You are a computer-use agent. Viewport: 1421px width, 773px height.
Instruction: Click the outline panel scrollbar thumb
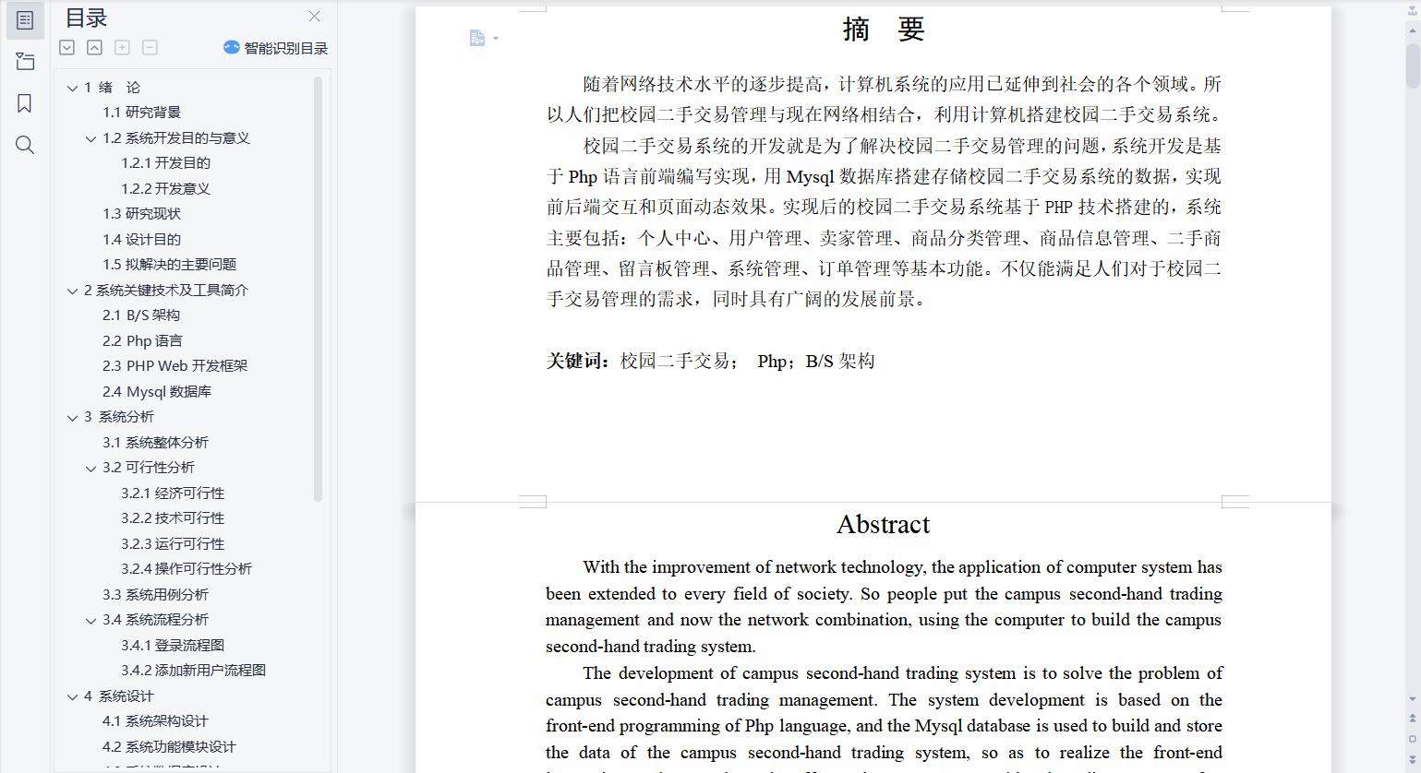pyautogui.click(x=319, y=288)
